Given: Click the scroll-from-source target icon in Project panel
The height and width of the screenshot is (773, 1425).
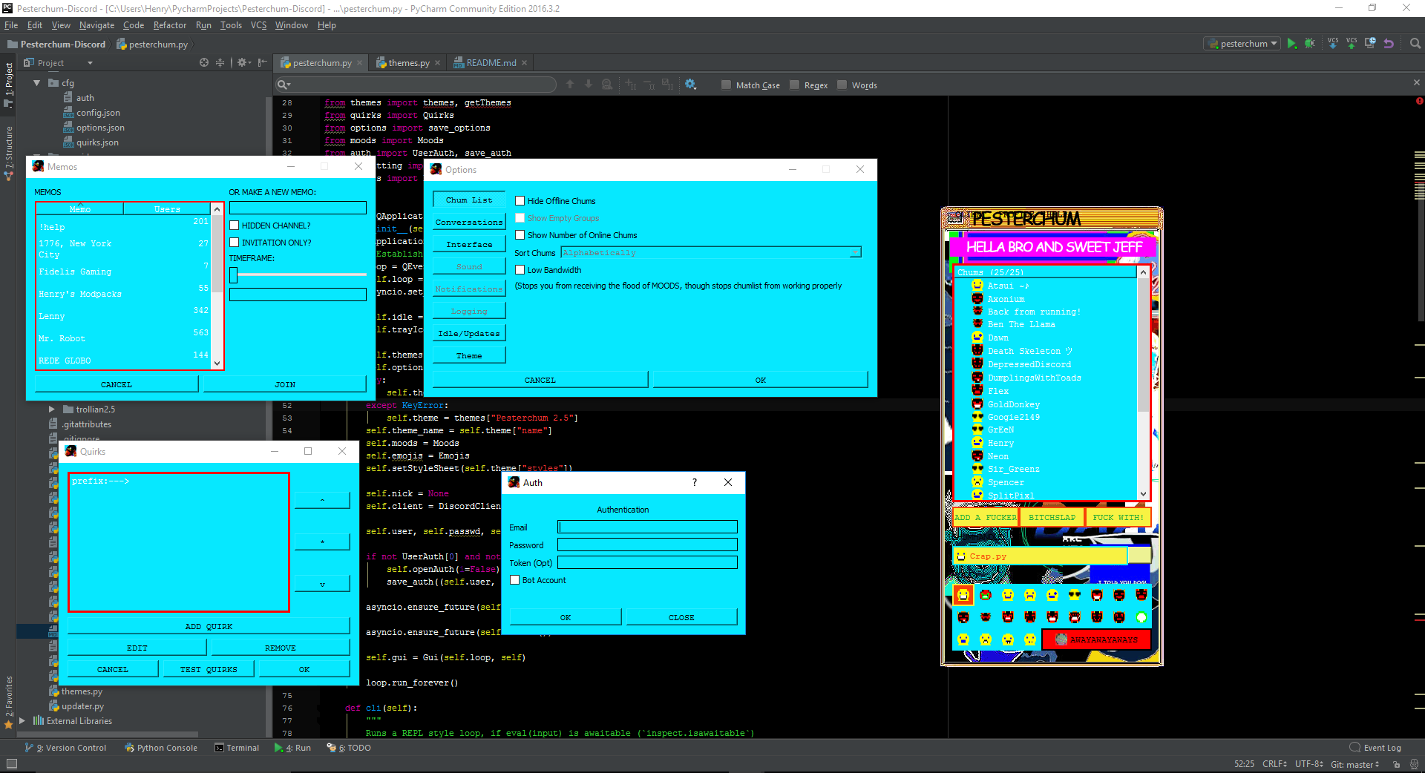Looking at the screenshot, I should pyautogui.click(x=204, y=63).
